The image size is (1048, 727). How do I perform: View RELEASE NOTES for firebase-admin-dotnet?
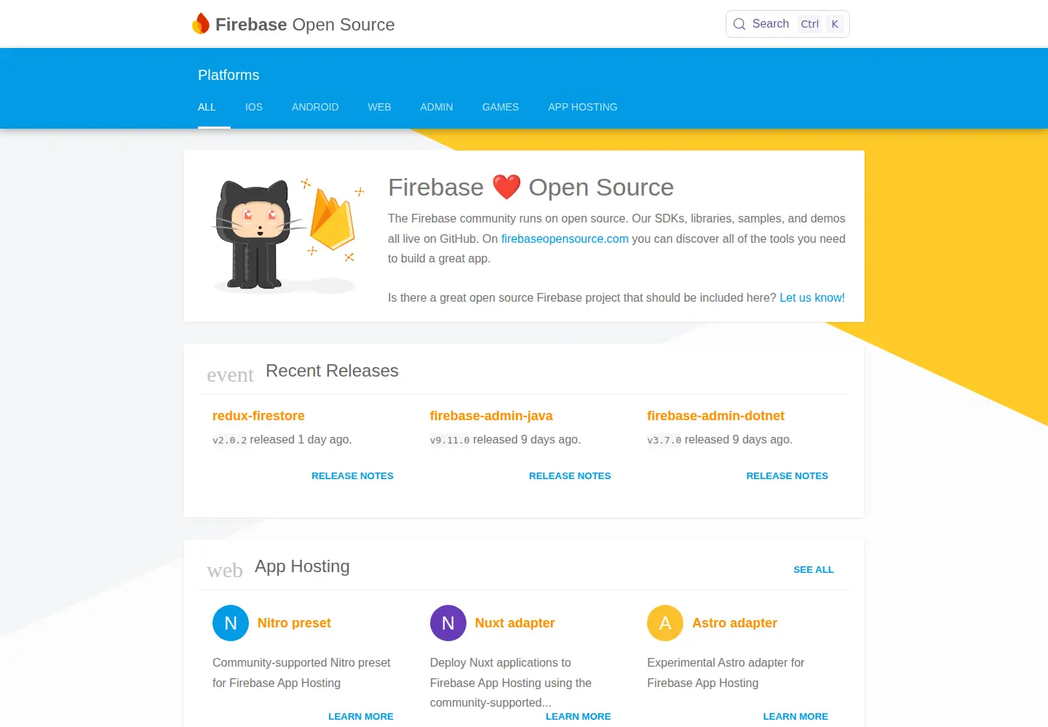(x=787, y=475)
